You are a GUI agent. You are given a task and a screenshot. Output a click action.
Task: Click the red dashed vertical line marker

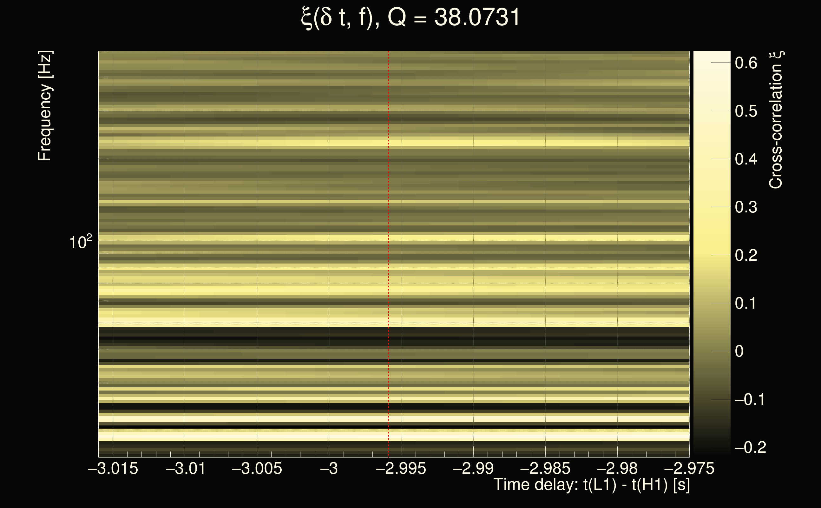tap(389, 235)
